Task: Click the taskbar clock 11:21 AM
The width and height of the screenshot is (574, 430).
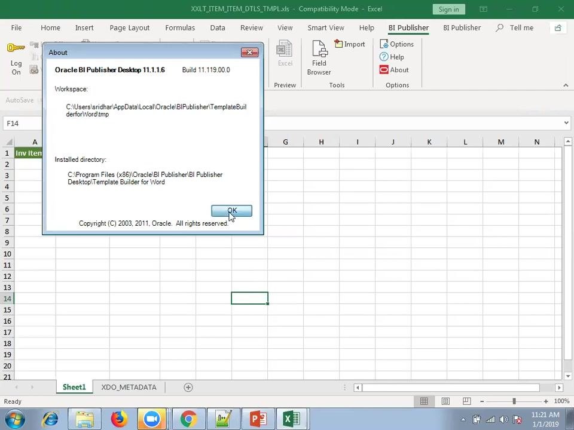Action: click(x=545, y=414)
